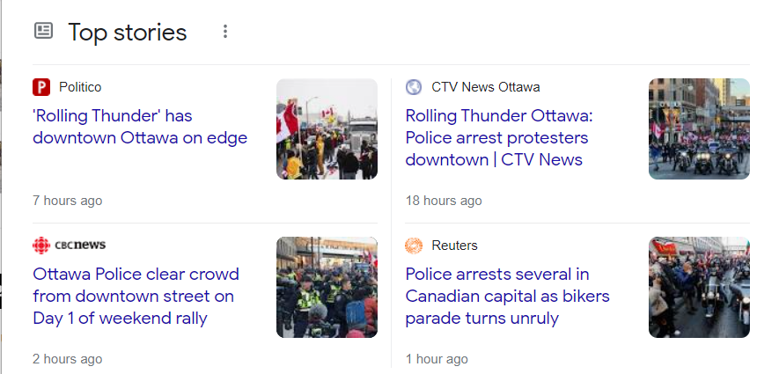Click the Top stories heading
The width and height of the screenshot is (779, 374).
click(x=128, y=33)
